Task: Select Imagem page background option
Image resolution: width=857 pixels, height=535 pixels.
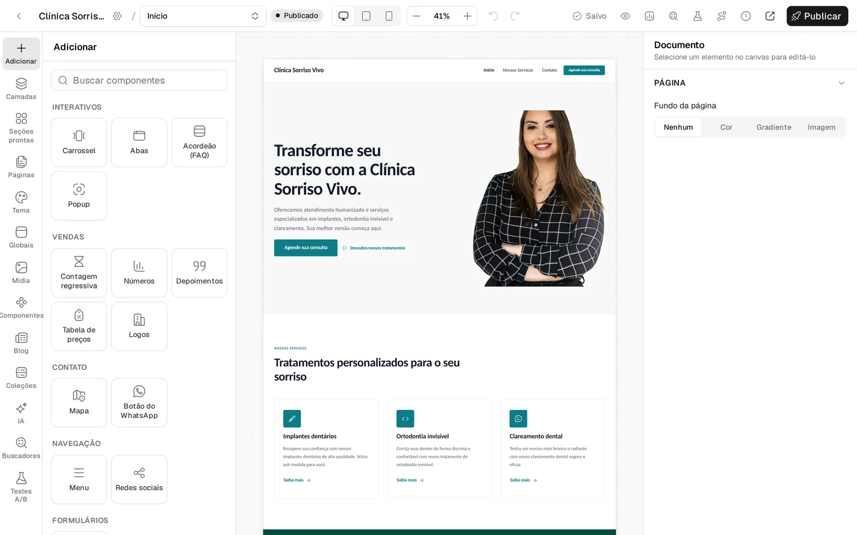Action: (822, 127)
